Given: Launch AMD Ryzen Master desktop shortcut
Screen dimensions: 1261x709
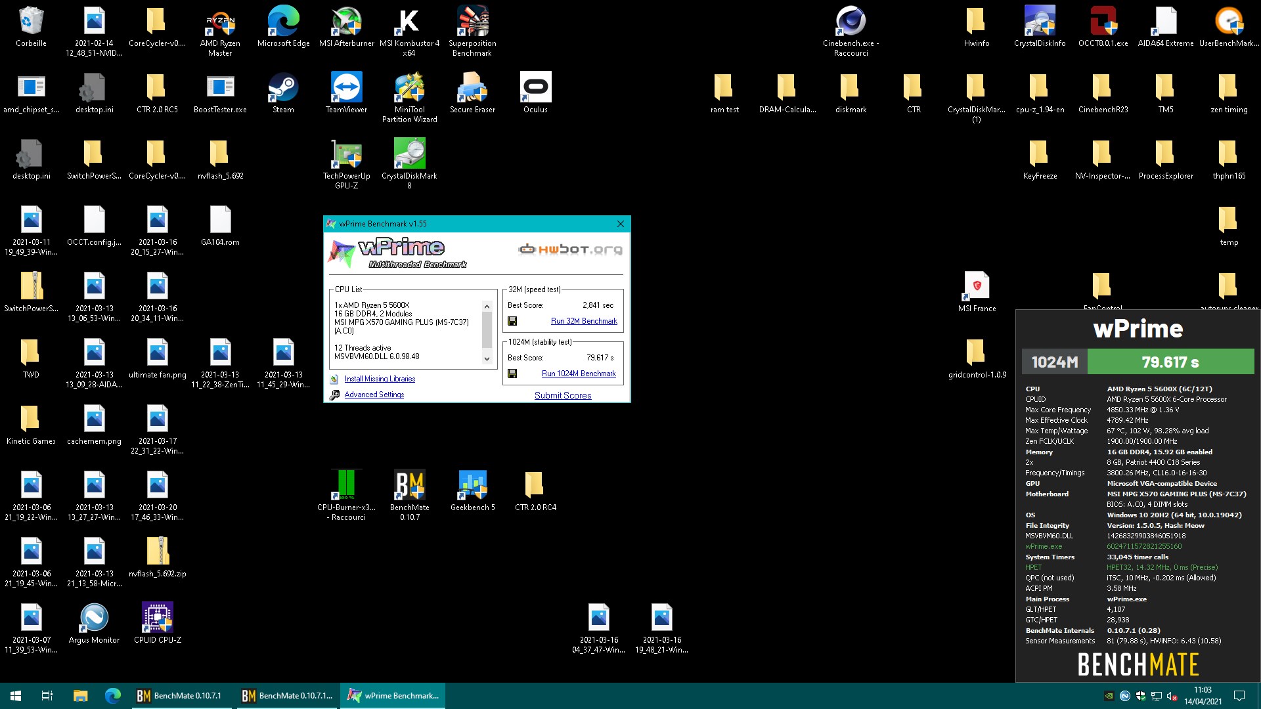Looking at the screenshot, I should coord(220,31).
